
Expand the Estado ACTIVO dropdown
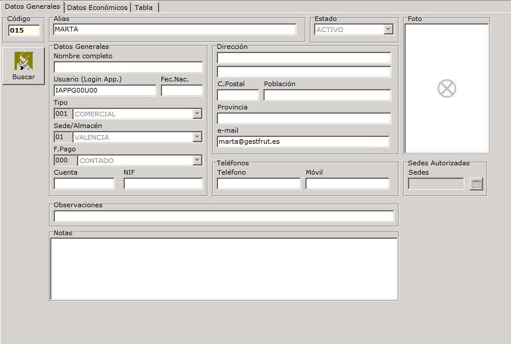tap(389, 30)
